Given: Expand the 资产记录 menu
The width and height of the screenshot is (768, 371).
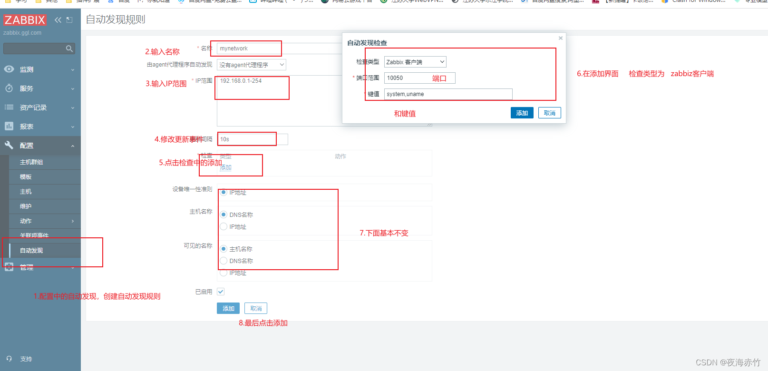Looking at the screenshot, I should pos(73,107).
